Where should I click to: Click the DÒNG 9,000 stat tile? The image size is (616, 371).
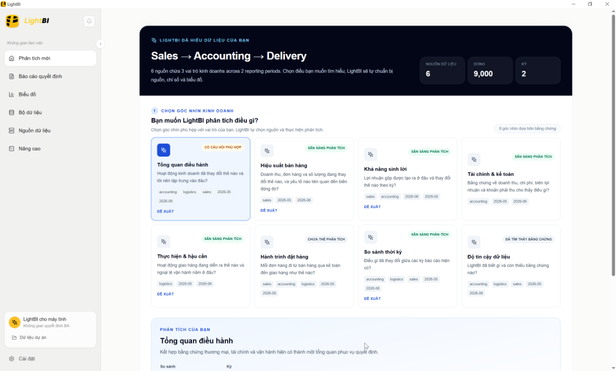[490, 70]
